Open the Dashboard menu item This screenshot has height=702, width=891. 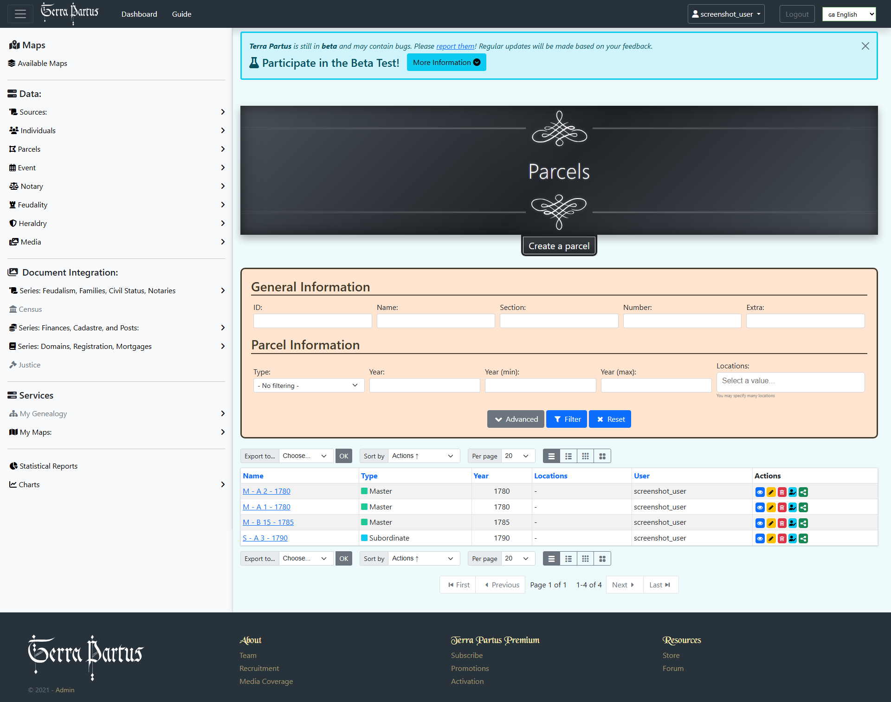click(x=139, y=14)
